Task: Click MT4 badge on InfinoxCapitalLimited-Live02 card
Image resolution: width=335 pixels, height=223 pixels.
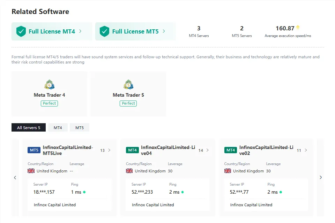Action: pos(231,150)
